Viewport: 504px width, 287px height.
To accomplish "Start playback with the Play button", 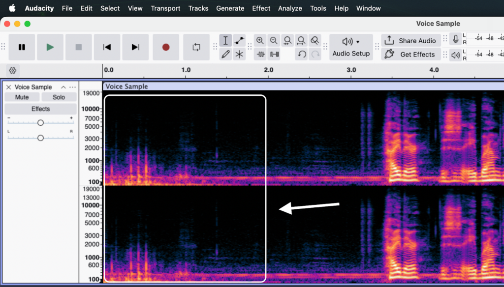I will coord(50,47).
